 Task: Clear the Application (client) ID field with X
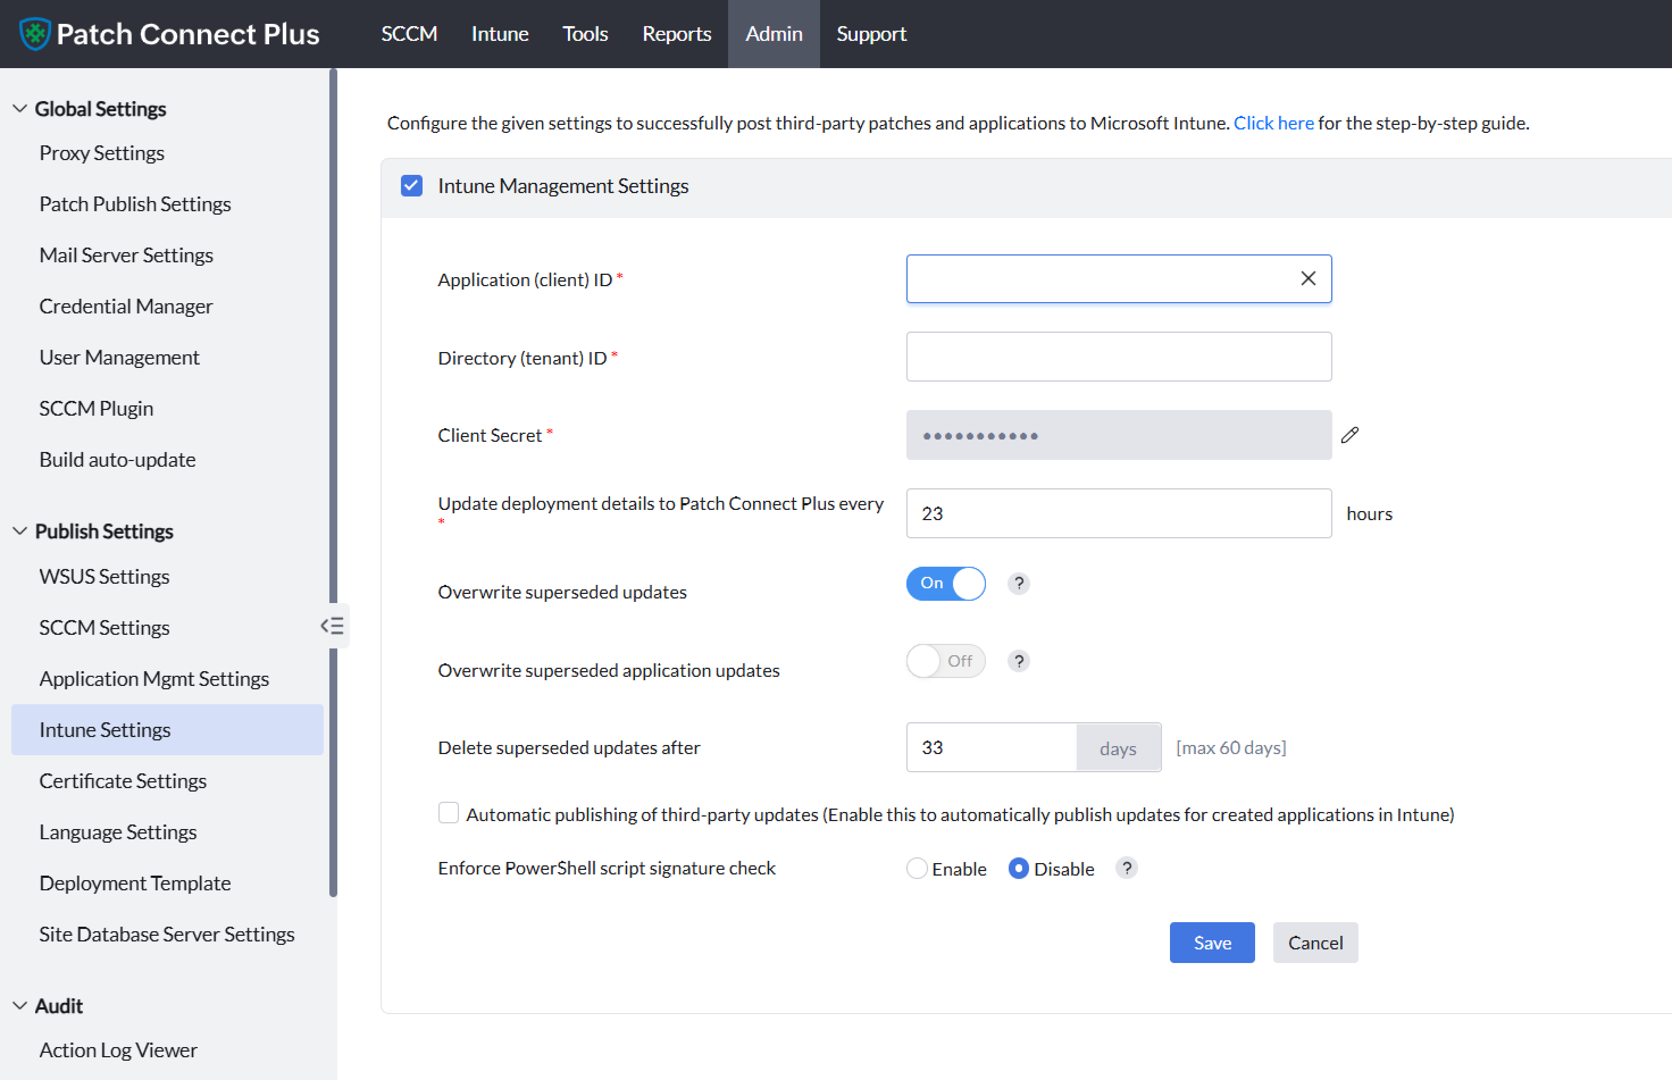pyautogui.click(x=1307, y=278)
